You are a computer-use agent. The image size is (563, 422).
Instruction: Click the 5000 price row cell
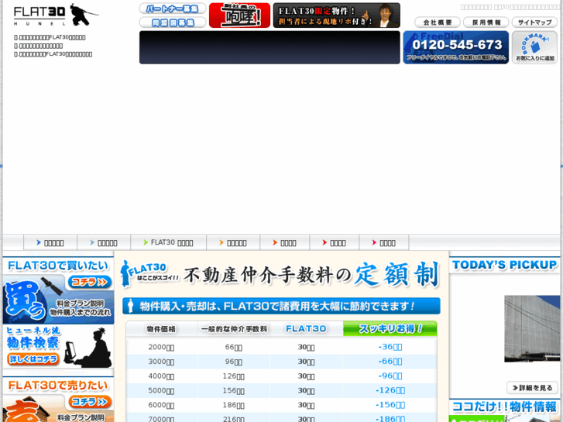pyautogui.click(x=161, y=390)
